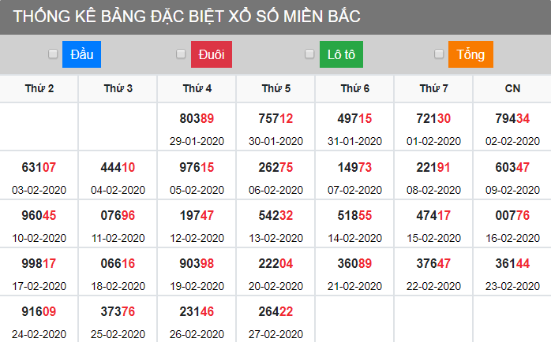Check the Lô tô checkbox
Viewport: 551px width, 342px height.
pos(309,54)
